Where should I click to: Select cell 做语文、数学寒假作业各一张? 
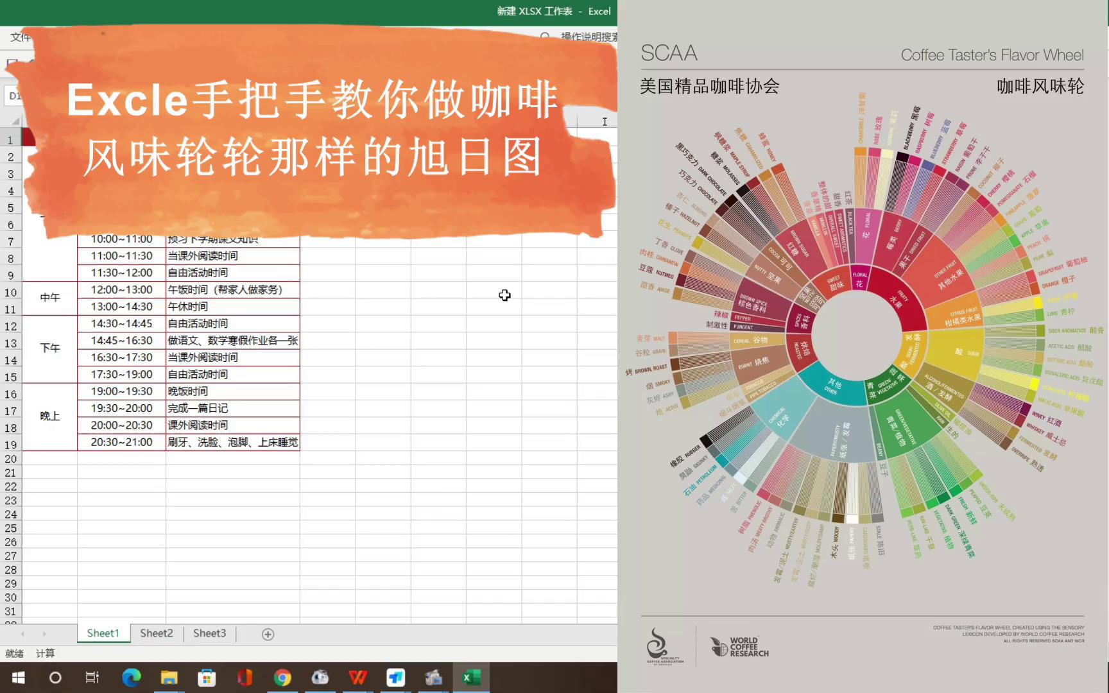(x=233, y=340)
